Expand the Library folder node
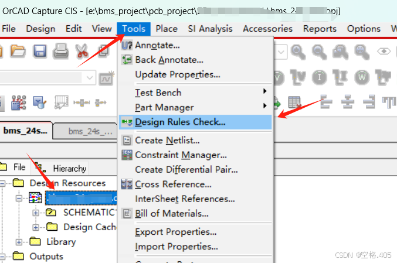397x263 pixels. [x=19, y=242]
